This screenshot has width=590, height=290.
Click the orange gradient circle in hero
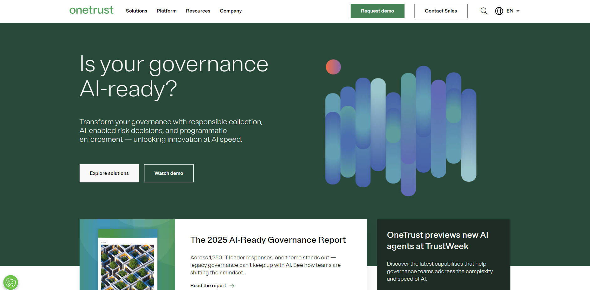click(333, 67)
